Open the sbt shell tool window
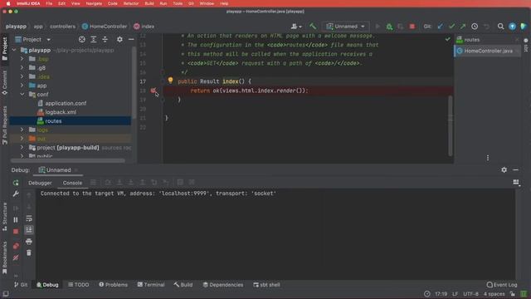The height and width of the screenshot is (299, 531). tap(266, 285)
